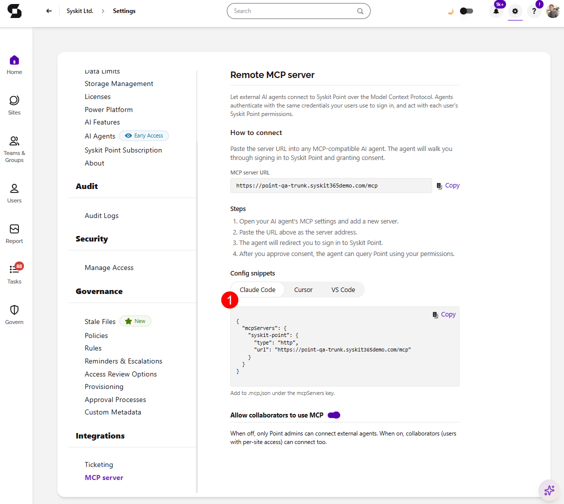Open Users from the sidebar

pyautogui.click(x=14, y=193)
